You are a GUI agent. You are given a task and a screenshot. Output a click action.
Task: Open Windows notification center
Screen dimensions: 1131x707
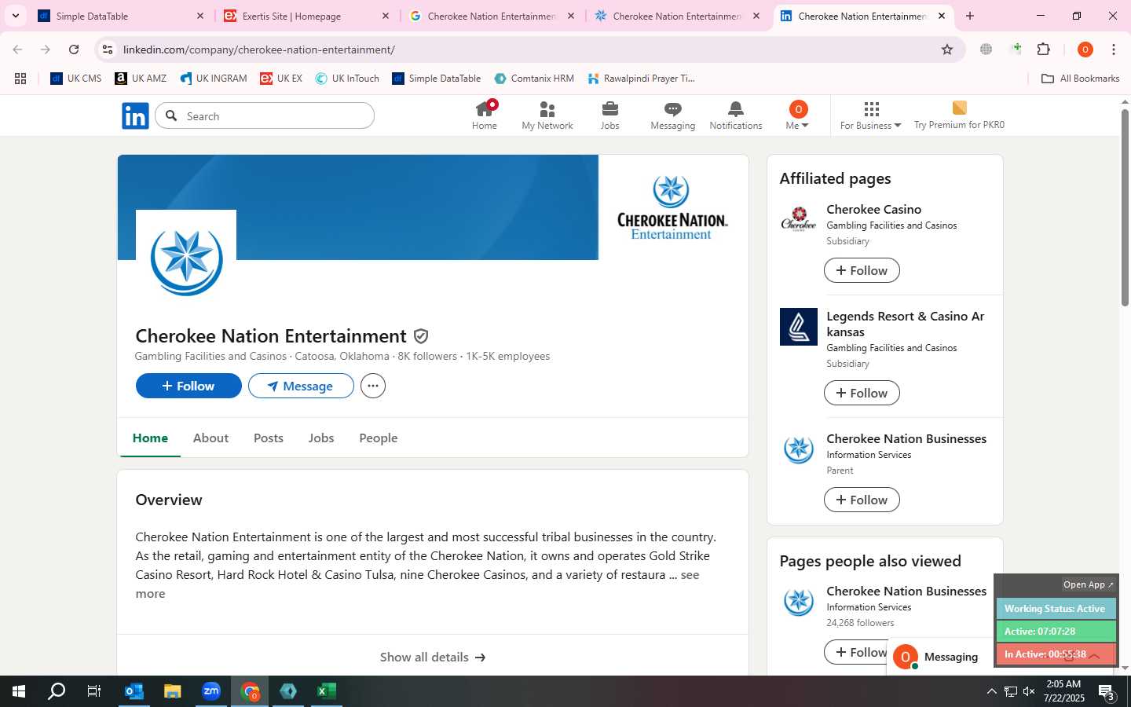pyautogui.click(x=1107, y=692)
